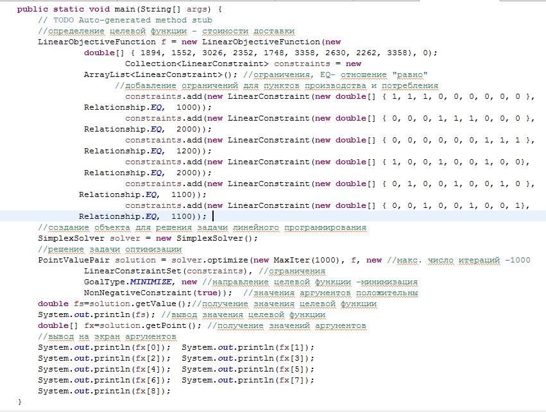546x412 pixels.
Task: Click 'System.out.println(fx[3]);' statement
Action: click(248, 358)
